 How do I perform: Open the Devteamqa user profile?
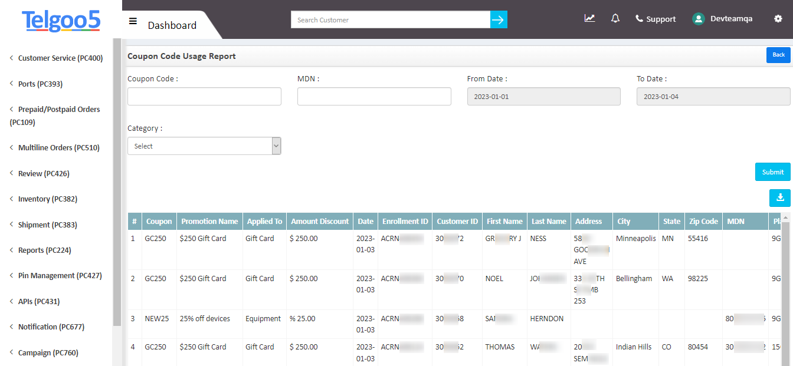pos(722,19)
